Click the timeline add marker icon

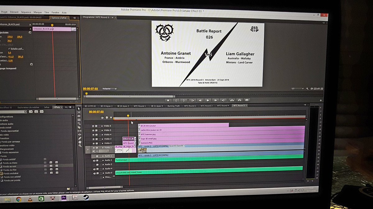point(111,117)
